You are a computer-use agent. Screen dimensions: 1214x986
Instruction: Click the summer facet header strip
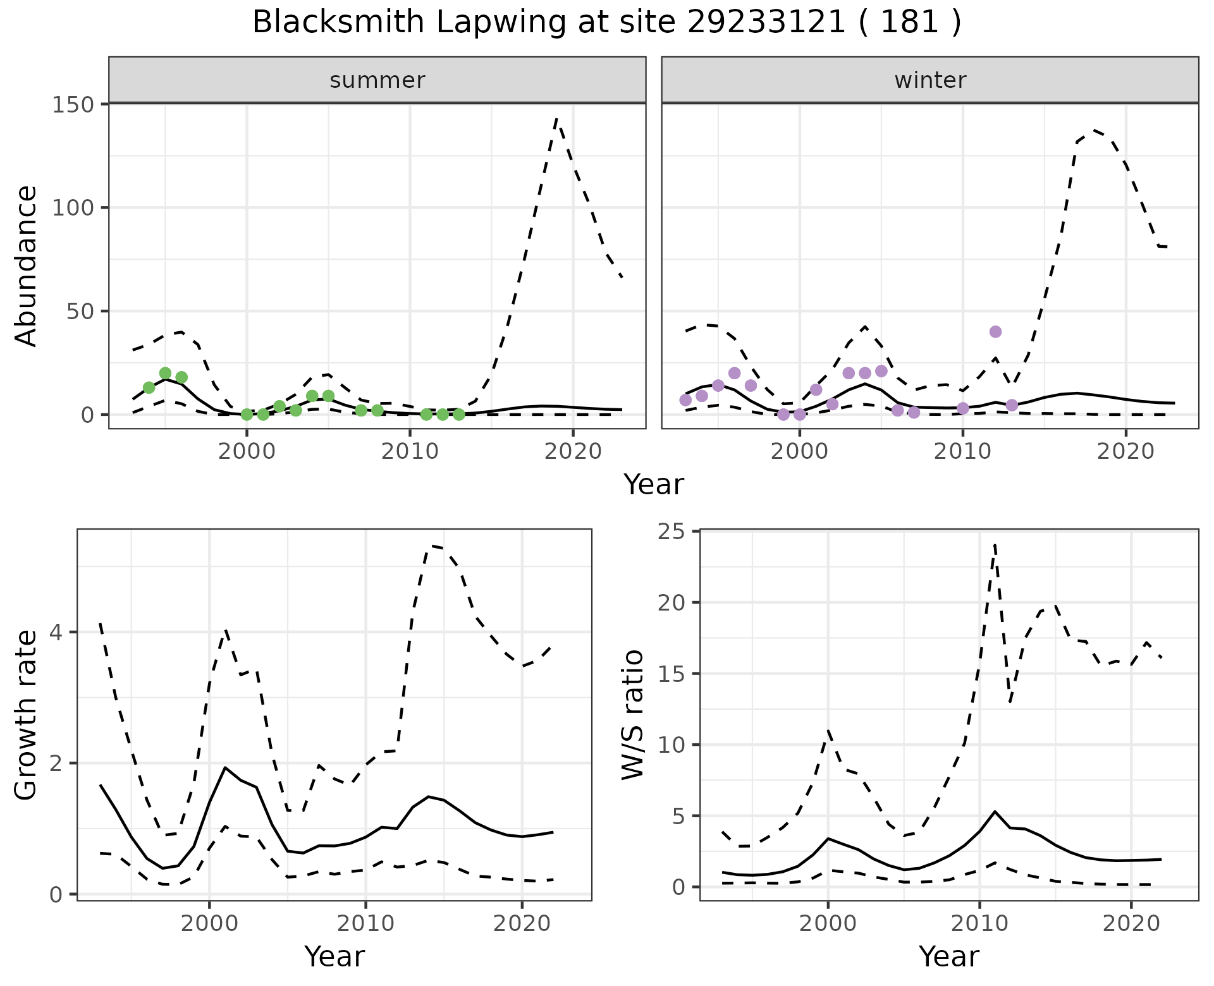377,80
